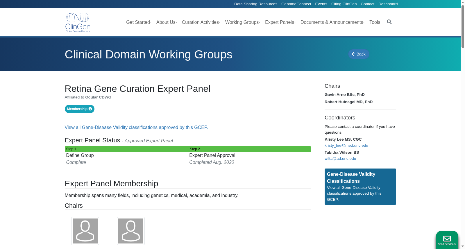Open the Contact page
465x249 pixels.
point(367,4)
